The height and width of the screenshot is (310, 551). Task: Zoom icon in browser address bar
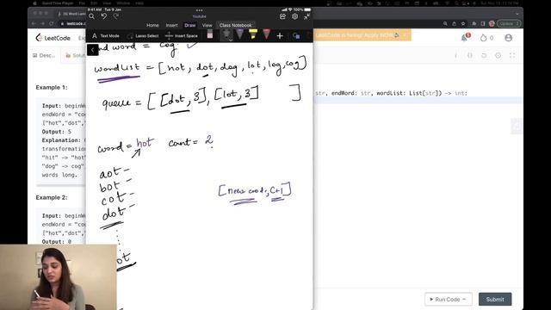pyautogui.click(x=445, y=23)
